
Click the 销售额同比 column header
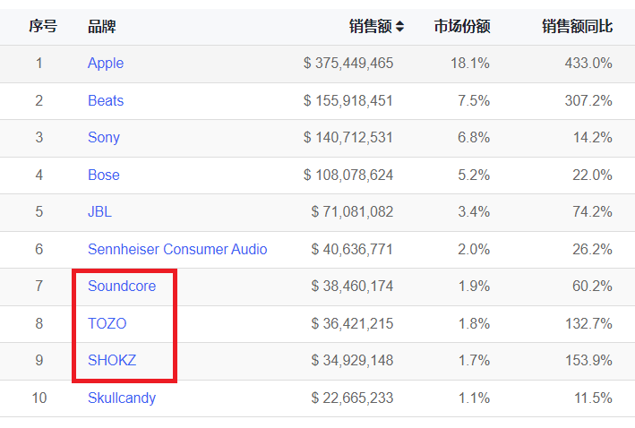[577, 27]
